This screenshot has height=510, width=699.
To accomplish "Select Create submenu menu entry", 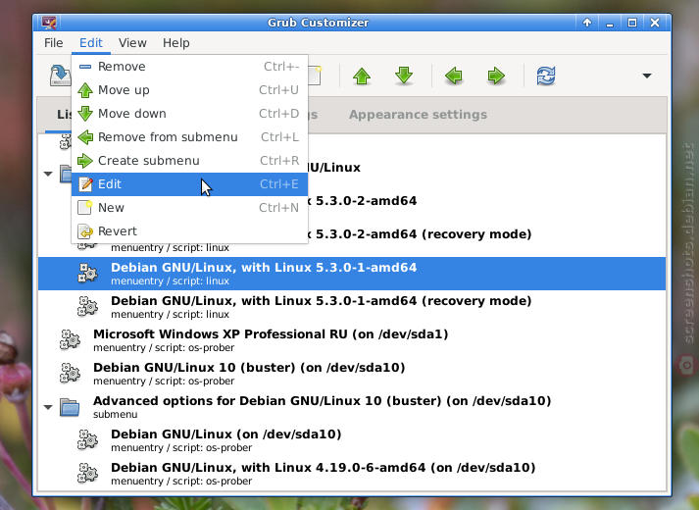I will click(x=189, y=161).
